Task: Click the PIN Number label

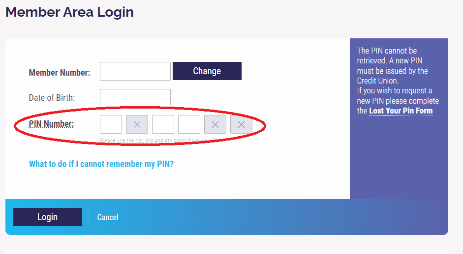Action: [x=51, y=124]
